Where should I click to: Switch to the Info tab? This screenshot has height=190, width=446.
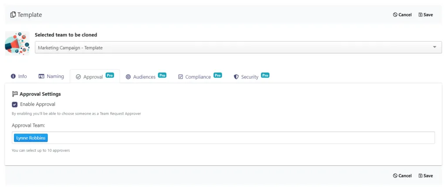tap(19, 76)
